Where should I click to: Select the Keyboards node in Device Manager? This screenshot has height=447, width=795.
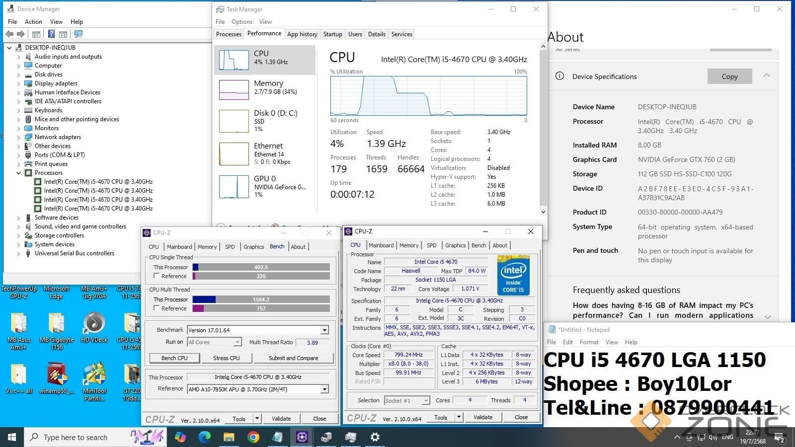click(x=48, y=110)
